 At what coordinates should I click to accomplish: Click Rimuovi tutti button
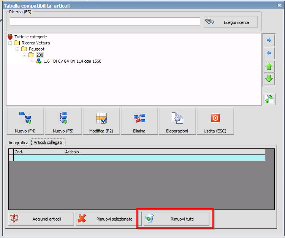(x=176, y=219)
